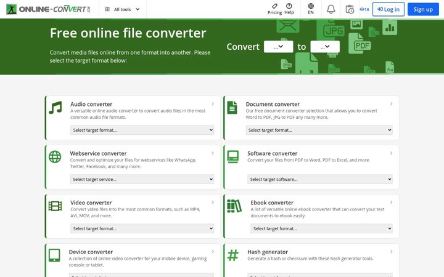The width and height of the screenshot is (444, 277).
Task: Open notifications bell
Action: tap(331, 9)
